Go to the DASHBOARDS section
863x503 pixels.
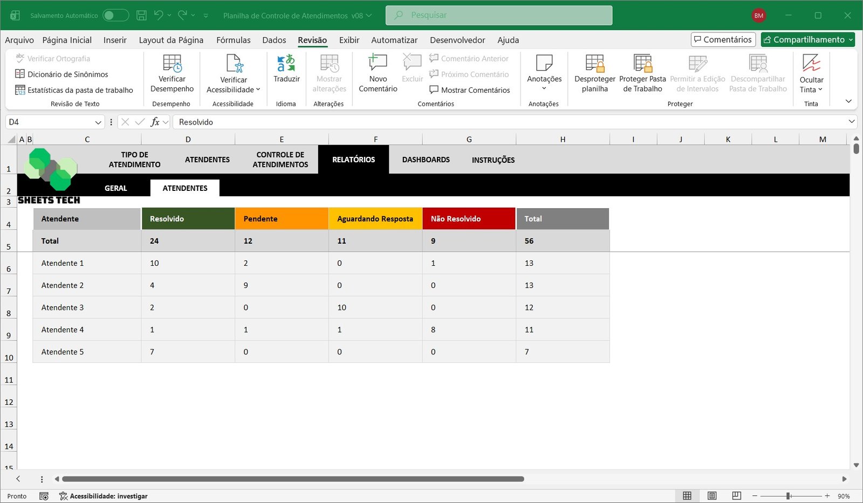(x=426, y=160)
